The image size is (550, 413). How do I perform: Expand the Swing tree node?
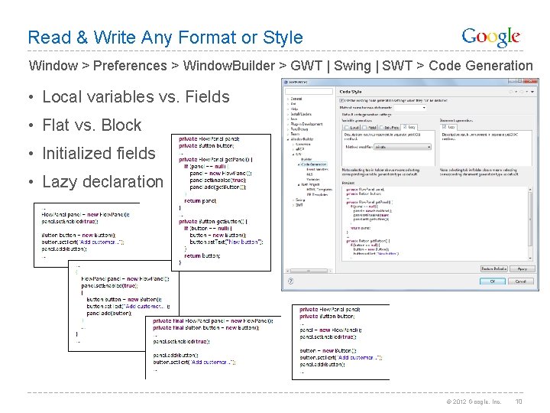293,200
